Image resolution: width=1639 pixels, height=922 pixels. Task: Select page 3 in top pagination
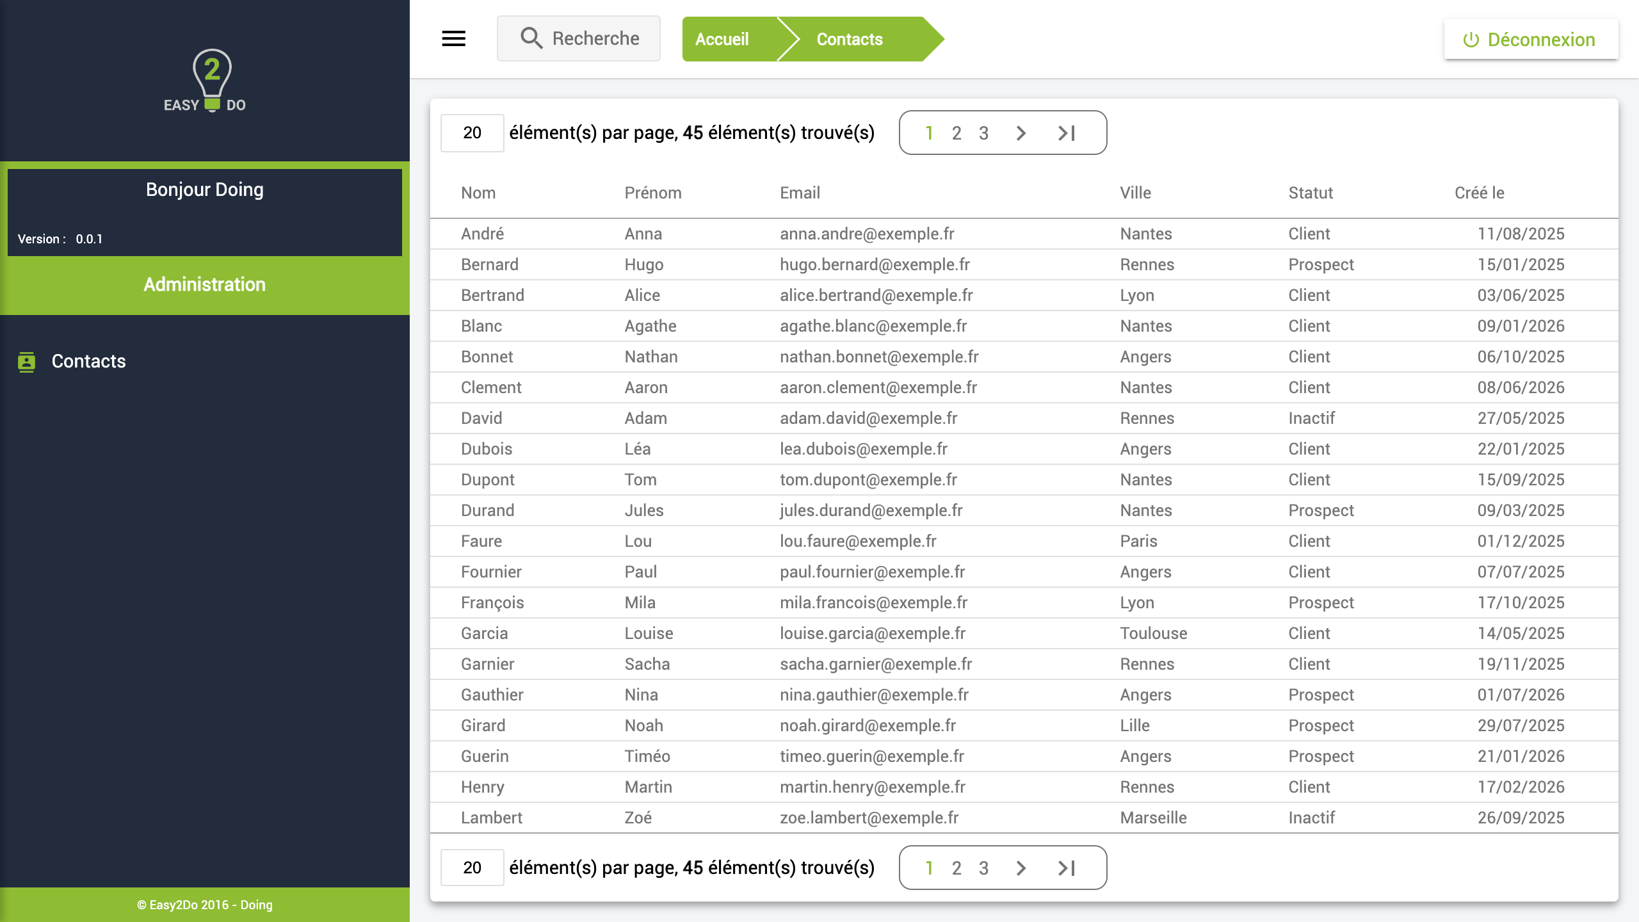point(983,133)
